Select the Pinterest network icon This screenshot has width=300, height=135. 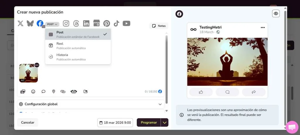[107, 23]
